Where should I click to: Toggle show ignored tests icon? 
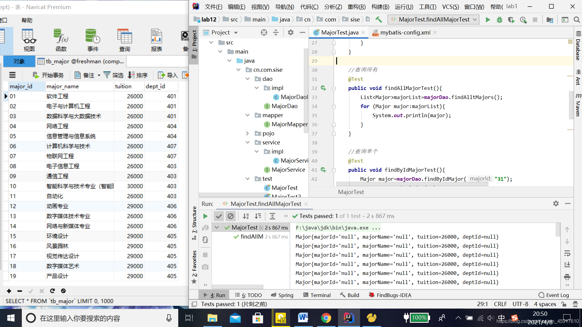pyautogui.click(x=231, y=216)
